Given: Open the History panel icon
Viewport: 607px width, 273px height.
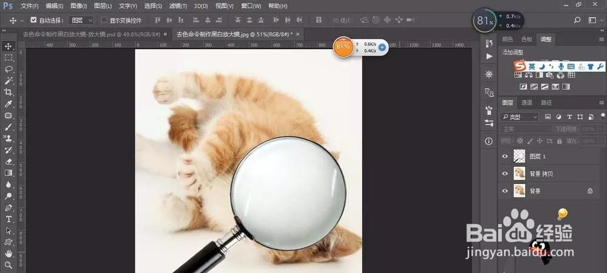Looking at the screenshot, I should (489, 43).
